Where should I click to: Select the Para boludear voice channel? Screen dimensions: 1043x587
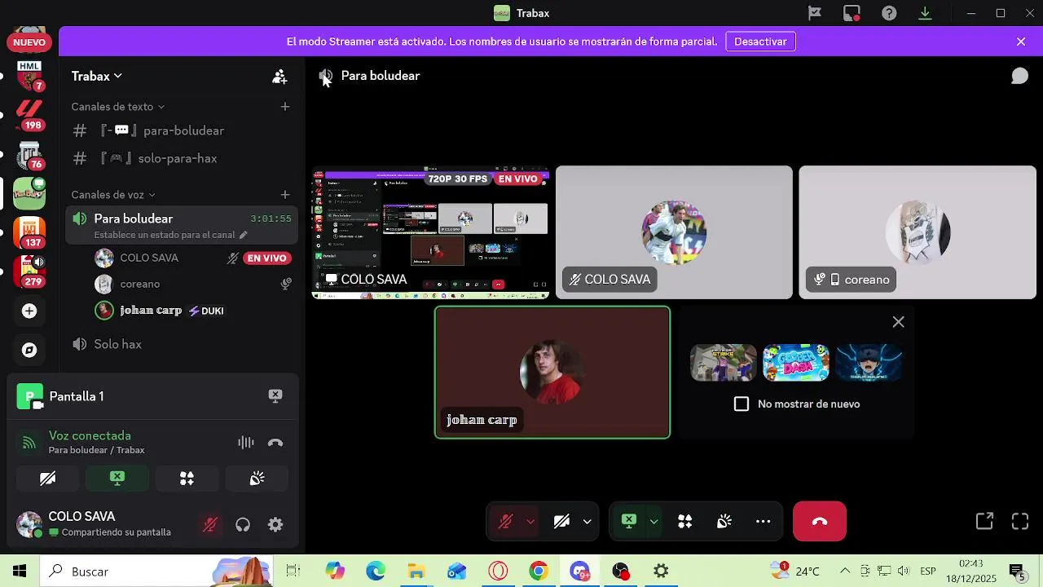point(182,225)
